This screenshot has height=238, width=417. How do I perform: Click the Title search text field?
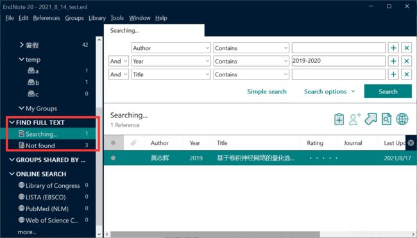[339, 74]
